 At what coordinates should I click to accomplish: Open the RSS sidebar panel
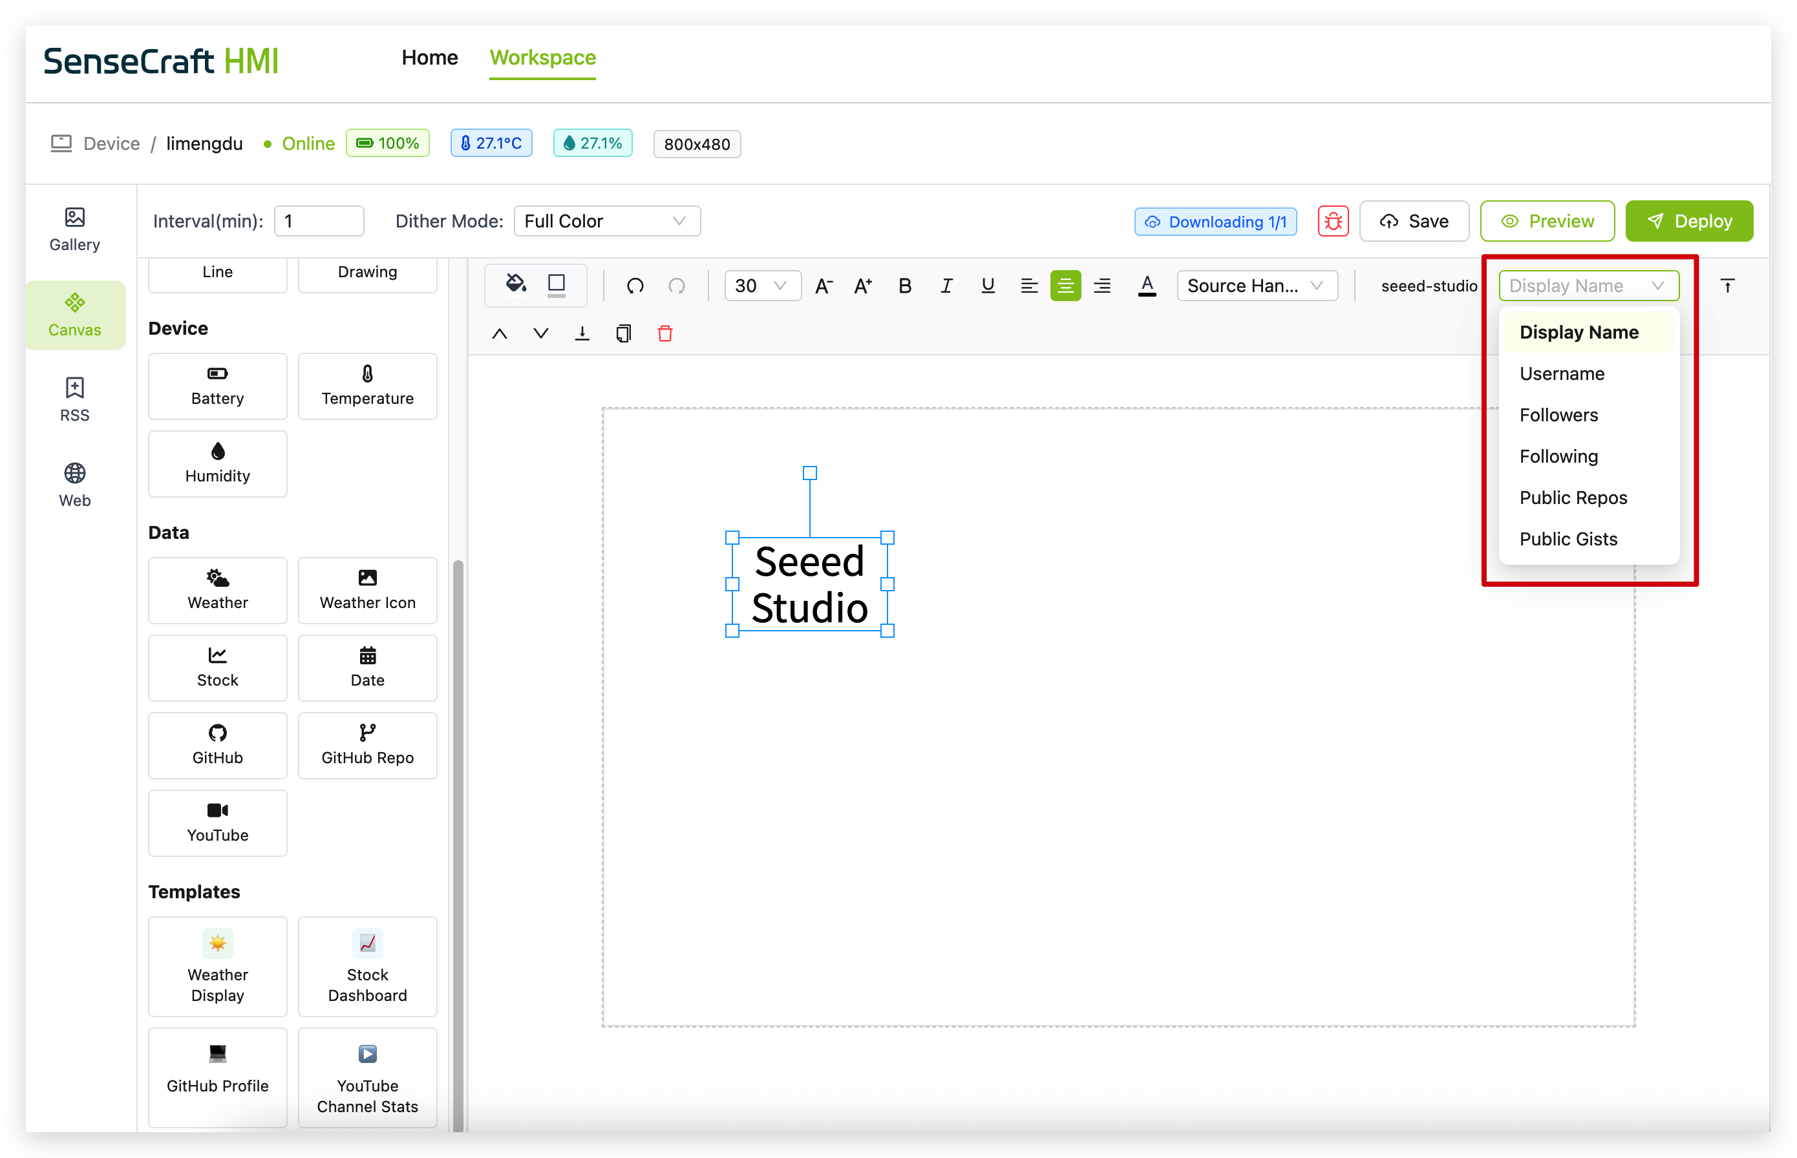74,400
